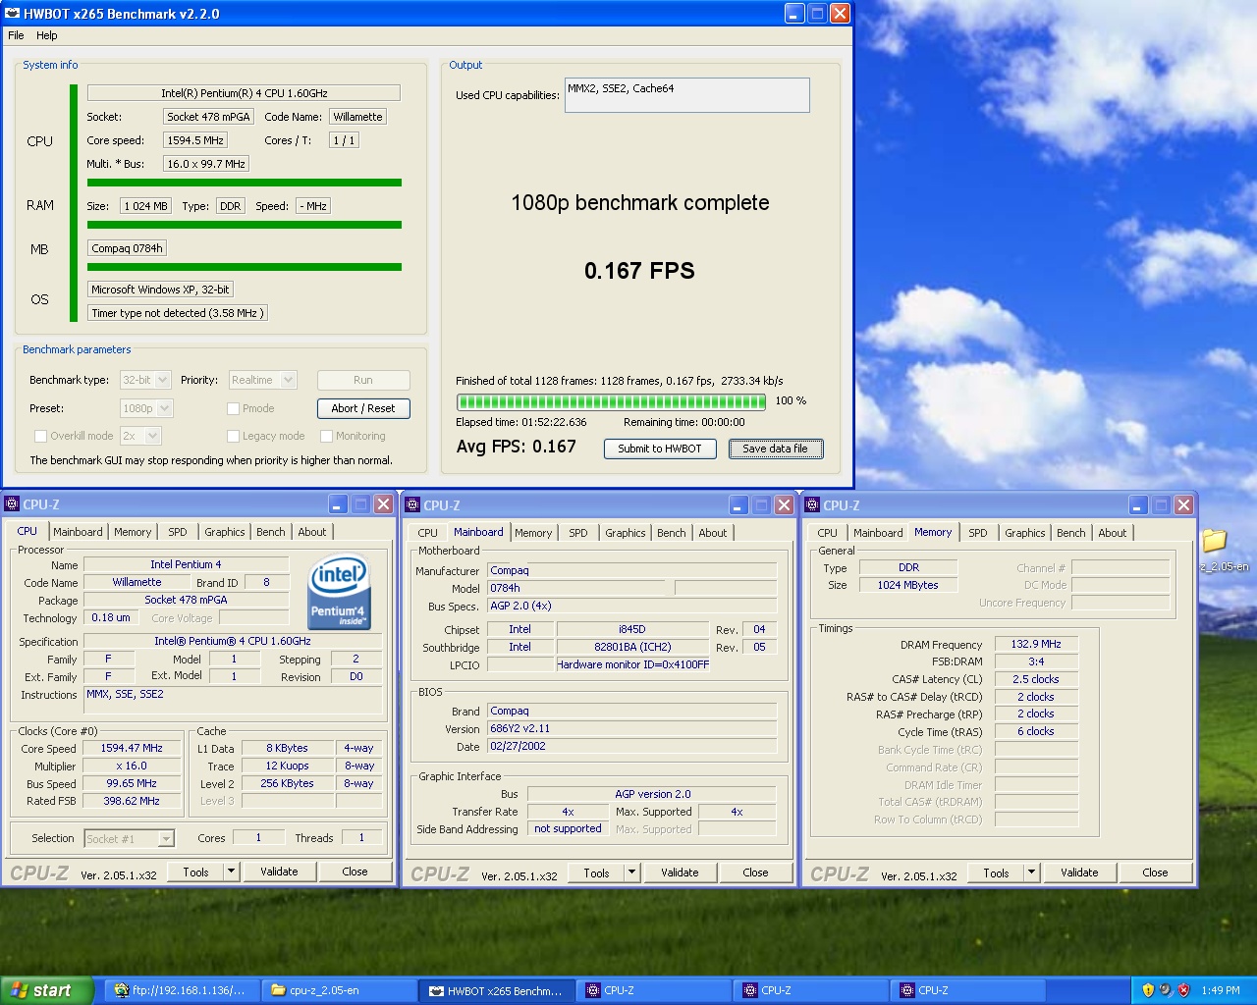Click Tools button in first CPU-Z window
The image size is (1257, 1005).
pyautogui.click(x=195, y=872)
